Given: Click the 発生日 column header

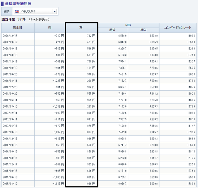Looking at the screenshot, I should tap(18, 28).
